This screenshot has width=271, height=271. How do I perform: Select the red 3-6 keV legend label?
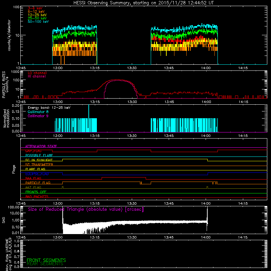tap(35, 8)
